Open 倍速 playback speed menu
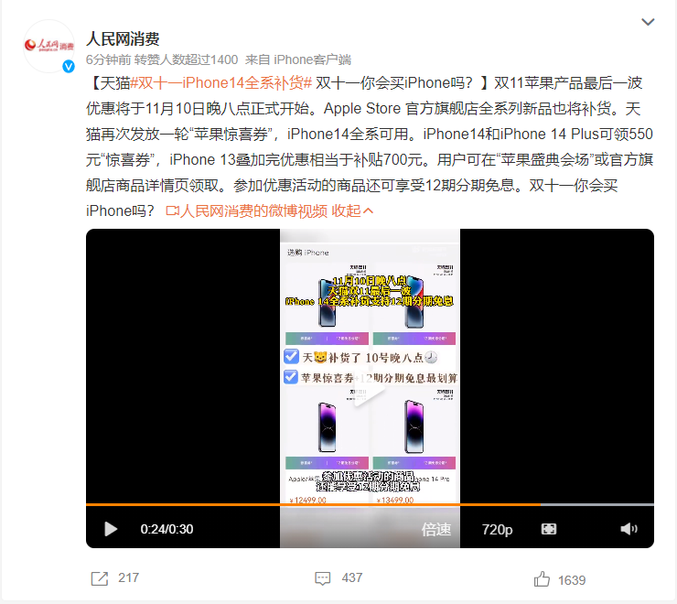 [436, 529]
